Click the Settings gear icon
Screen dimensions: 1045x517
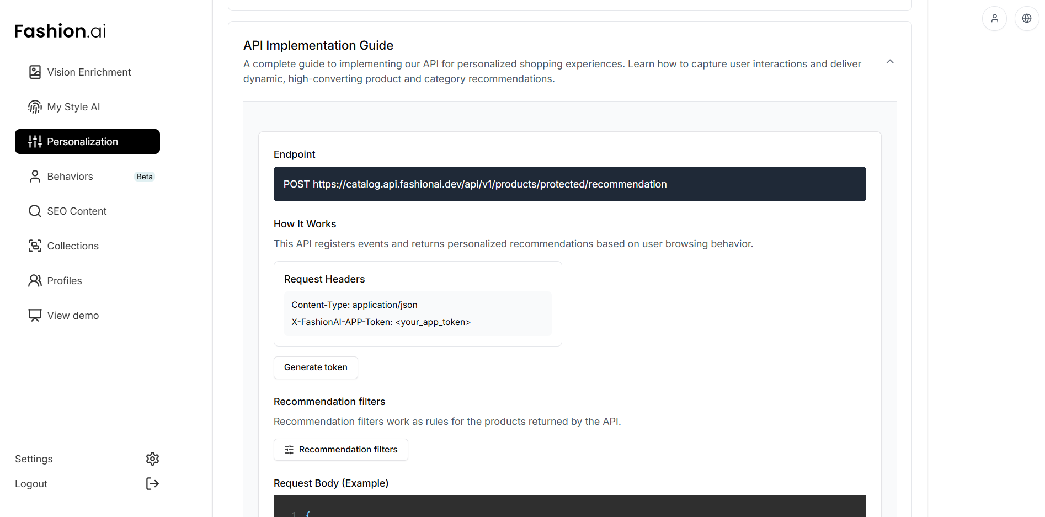(x=152, y=459)
